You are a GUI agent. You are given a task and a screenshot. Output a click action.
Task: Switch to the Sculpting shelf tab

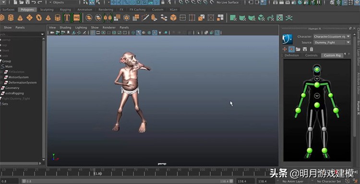[47, 10]
